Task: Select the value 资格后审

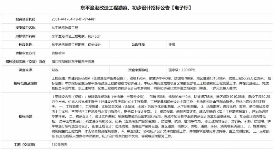Action: (x=58, y=53)
